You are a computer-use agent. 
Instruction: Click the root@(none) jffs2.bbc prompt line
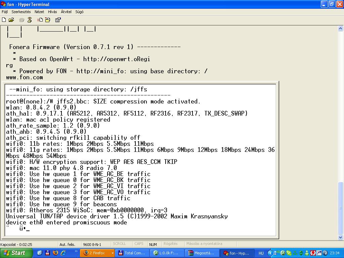pyautogui.click(x=103, y=101)
